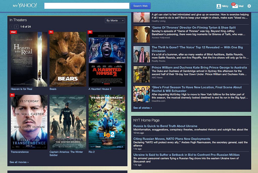The image size is (258, 173).
Task: Click the Reality Rocks source label
Action: (158, 61)
